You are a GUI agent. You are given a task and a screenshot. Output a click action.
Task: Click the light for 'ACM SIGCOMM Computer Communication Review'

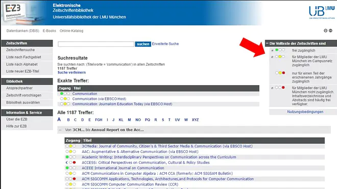click(x=70, y=184)
